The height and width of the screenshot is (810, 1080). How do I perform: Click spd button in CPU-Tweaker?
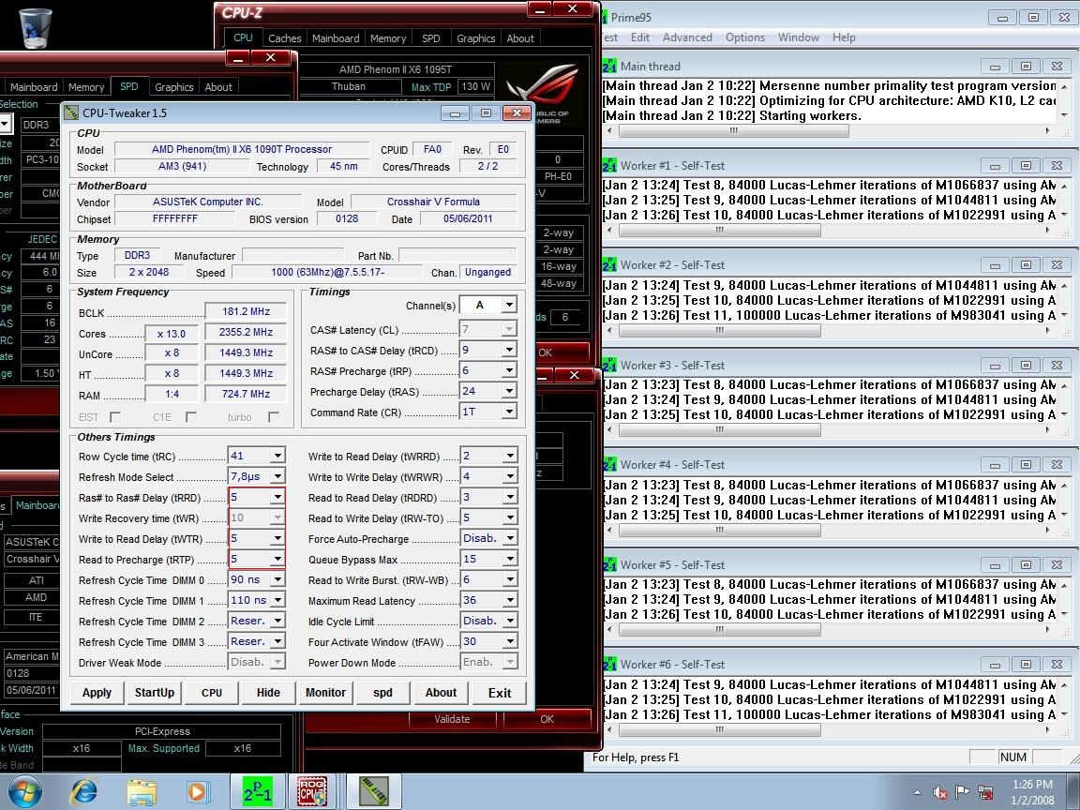point(382,693)
